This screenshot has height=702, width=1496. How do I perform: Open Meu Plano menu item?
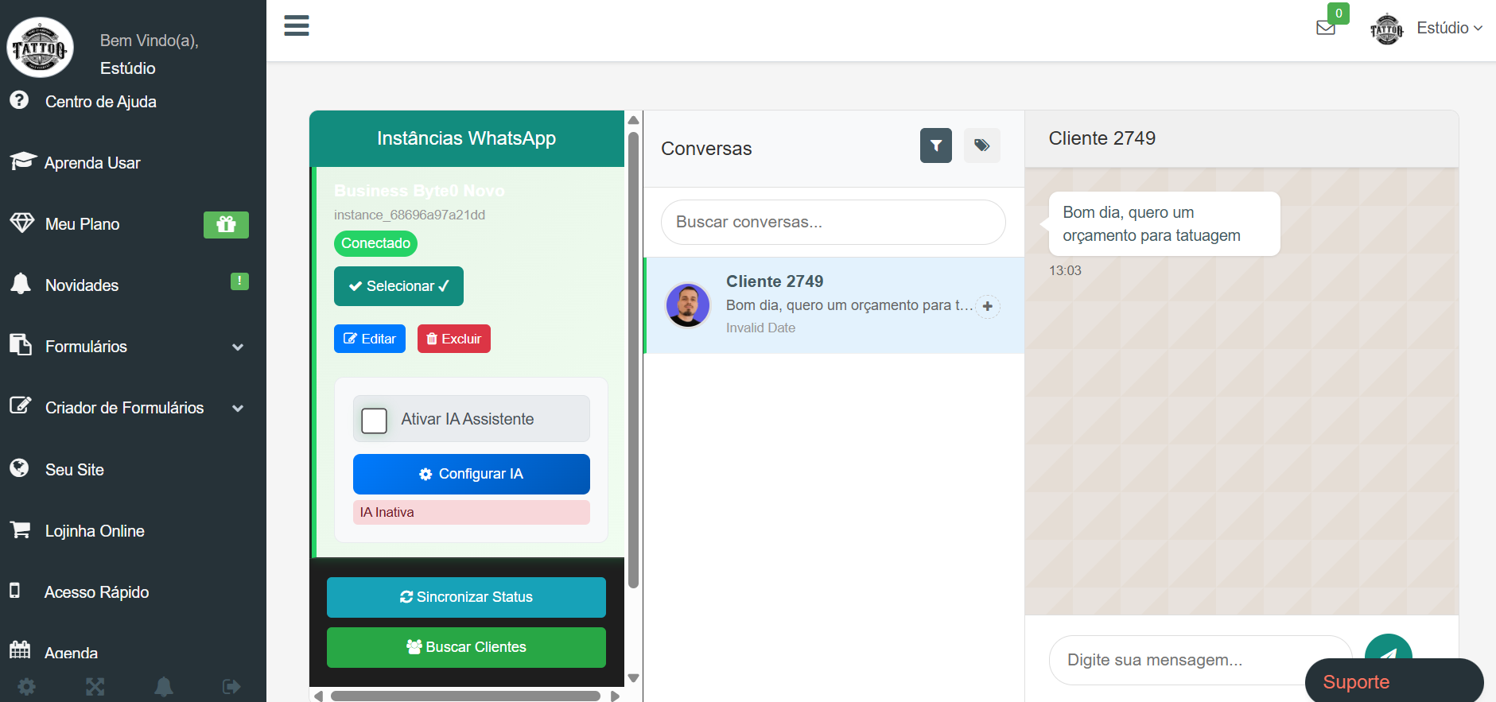click(x=83, y=224)
